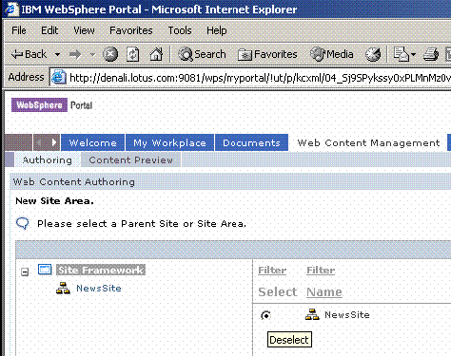Toggle the NewsSite radio button
This screenshot has height=356, width=451.
(265, 315)
